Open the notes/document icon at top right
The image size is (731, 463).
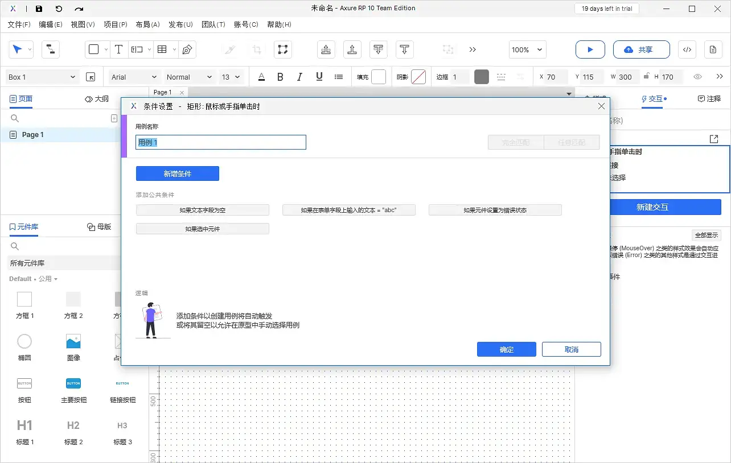click(713, 49)
